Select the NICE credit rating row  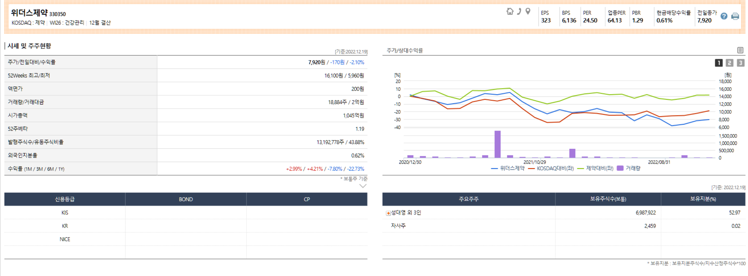click(186, 239)
